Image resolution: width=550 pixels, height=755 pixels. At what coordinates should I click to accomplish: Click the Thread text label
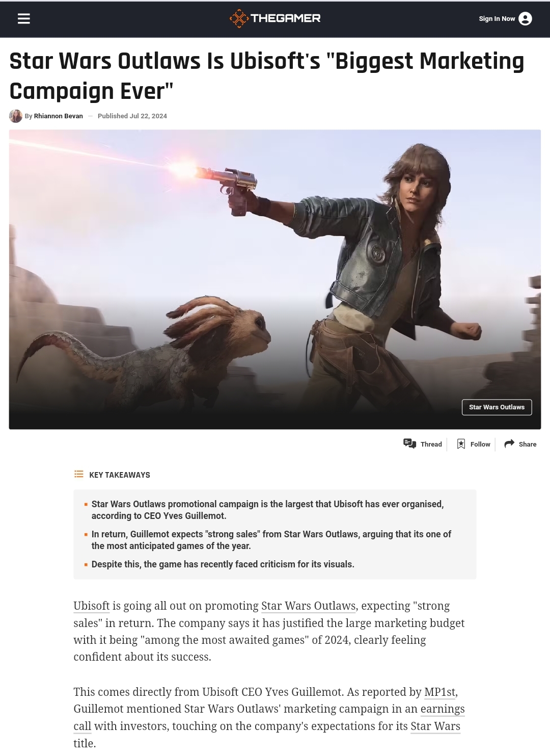click(431, 444)
